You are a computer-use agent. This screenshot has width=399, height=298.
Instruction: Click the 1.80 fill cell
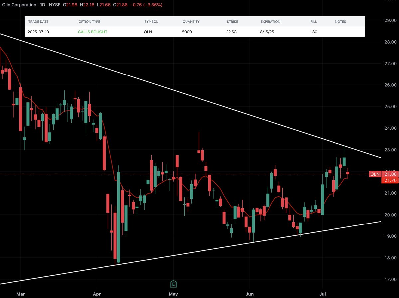tap(314, 32)
